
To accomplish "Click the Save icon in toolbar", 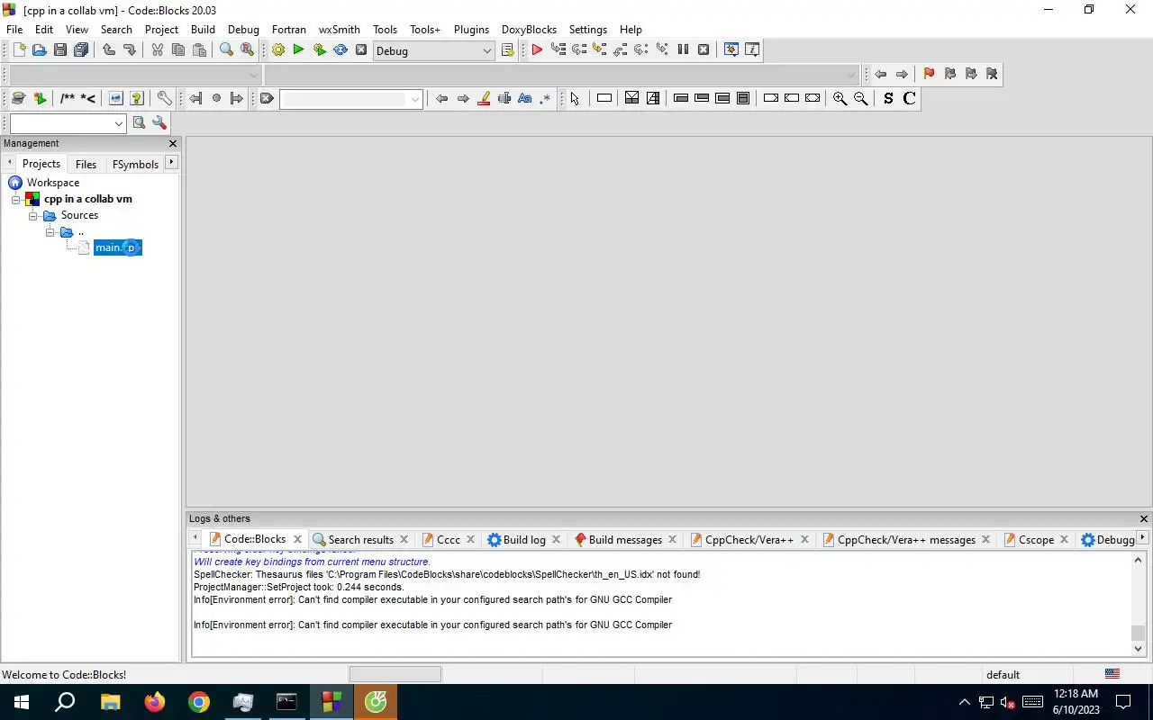I will (x=60, y=50).
